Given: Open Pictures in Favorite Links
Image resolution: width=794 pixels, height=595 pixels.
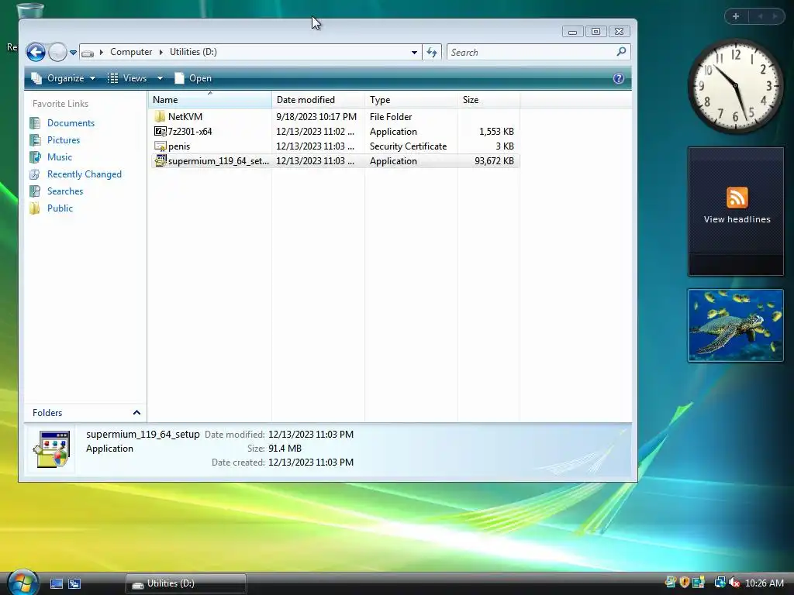Looking at the screenshot, I should tap(64, 140).
